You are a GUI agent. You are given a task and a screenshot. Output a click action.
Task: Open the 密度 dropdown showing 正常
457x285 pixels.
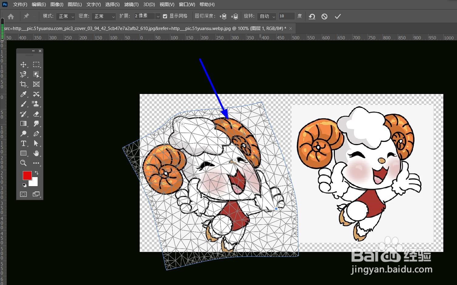[x=104, y=16]
